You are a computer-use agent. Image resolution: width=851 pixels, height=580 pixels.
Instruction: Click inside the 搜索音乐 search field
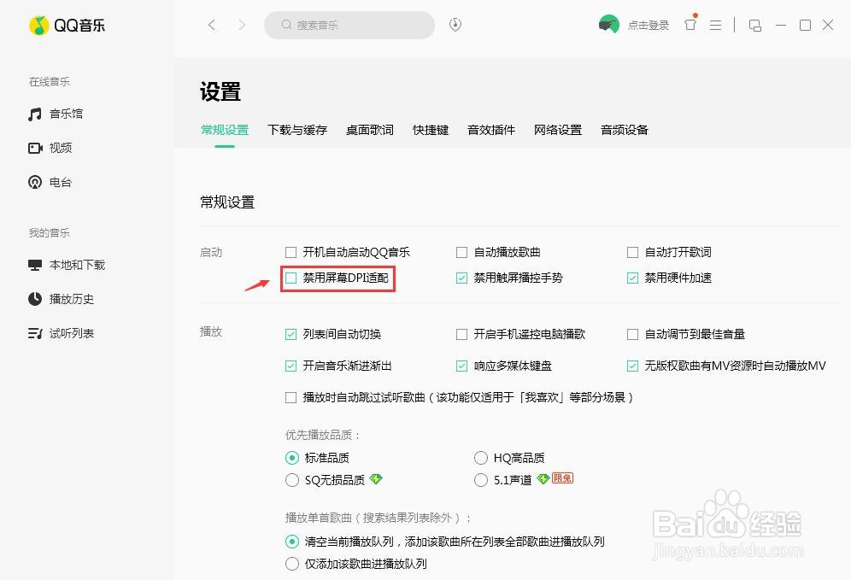click(x=349, y=25)
